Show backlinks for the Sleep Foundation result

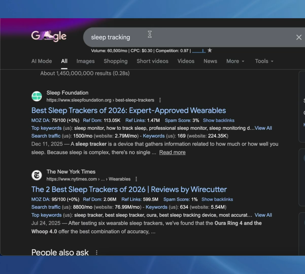click(x=218, y=120)
